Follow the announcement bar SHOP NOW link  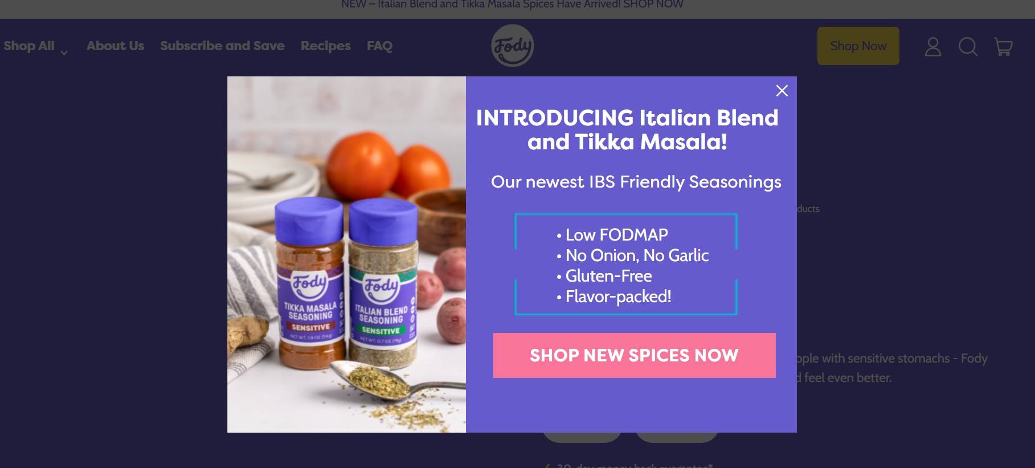click(x=653, y=5)
